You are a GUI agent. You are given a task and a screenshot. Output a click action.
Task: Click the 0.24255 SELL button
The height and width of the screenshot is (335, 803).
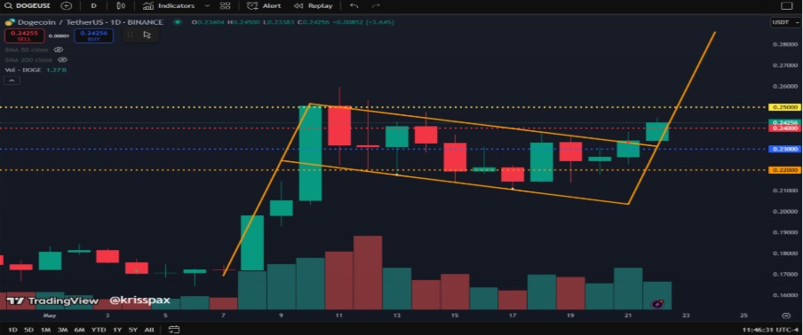(24, 35)
